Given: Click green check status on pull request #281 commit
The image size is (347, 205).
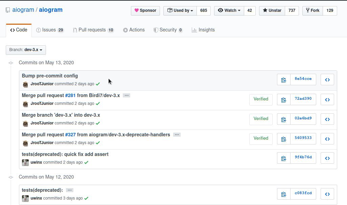Looking at the screenshot, I should (x=98, y=104).
